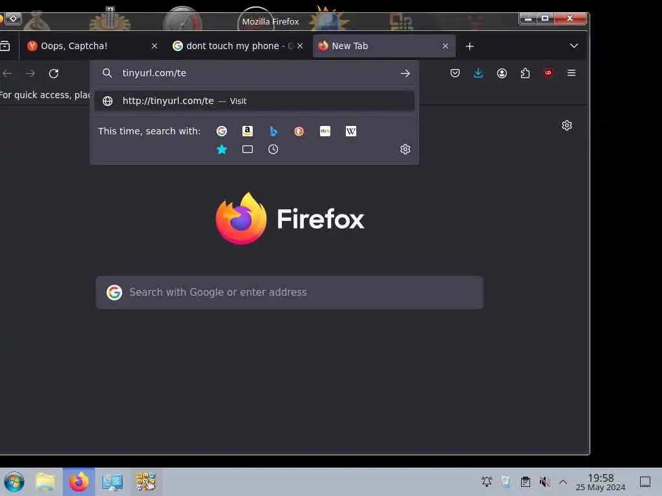This screenshot has height=496, width=662.
Task: Search this time with Google icon
Action: tap(222, 131)
